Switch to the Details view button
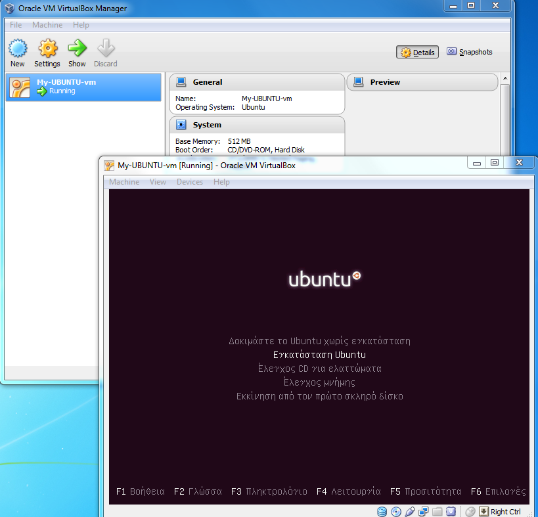 (x=417, y=52)
